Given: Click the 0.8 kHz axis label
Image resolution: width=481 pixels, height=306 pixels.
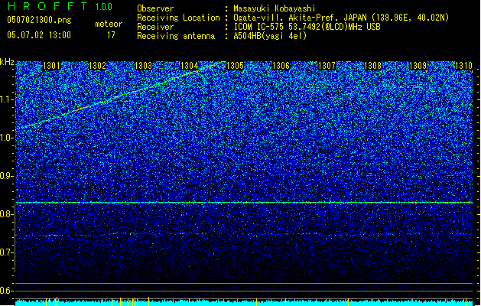Looking at the screenshot, I should [6, 214].
